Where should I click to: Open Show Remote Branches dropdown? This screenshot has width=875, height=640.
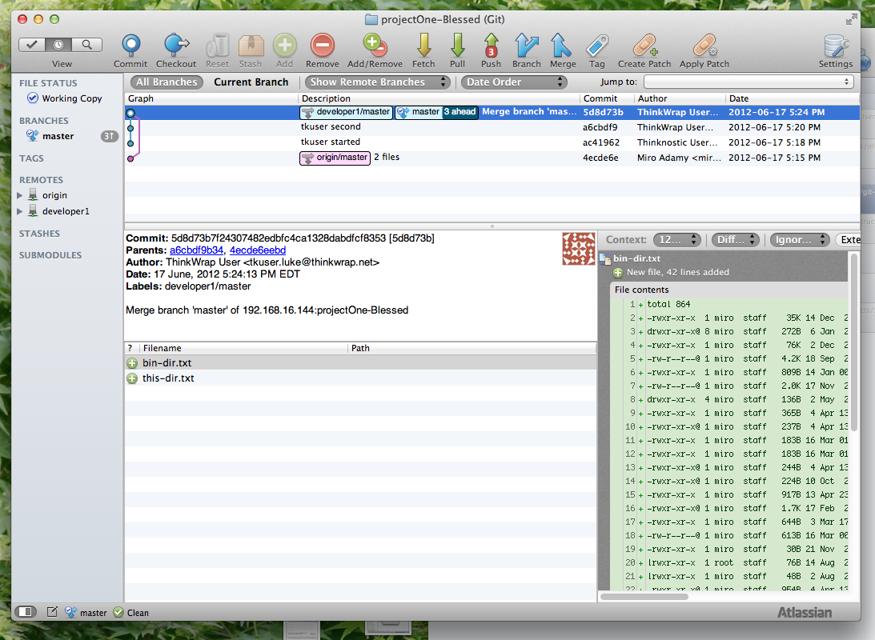[x=377, y=82]
